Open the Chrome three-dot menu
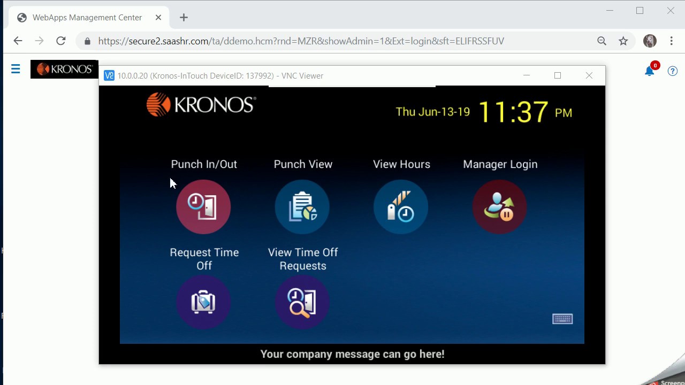The width and height of the screenshot is (685, 385). (x=672, y=41)
